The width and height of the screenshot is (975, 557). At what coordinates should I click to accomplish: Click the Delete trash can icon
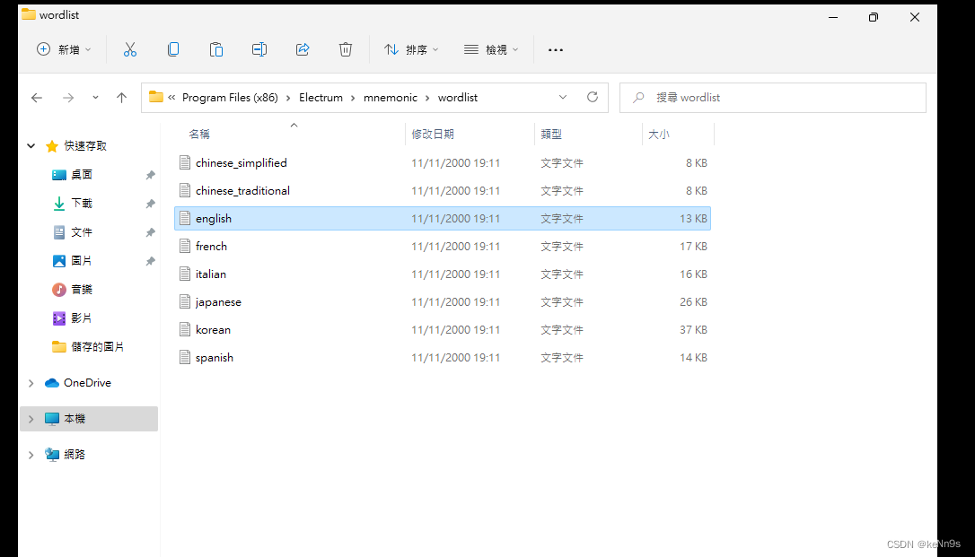click(x=346, y=49)
